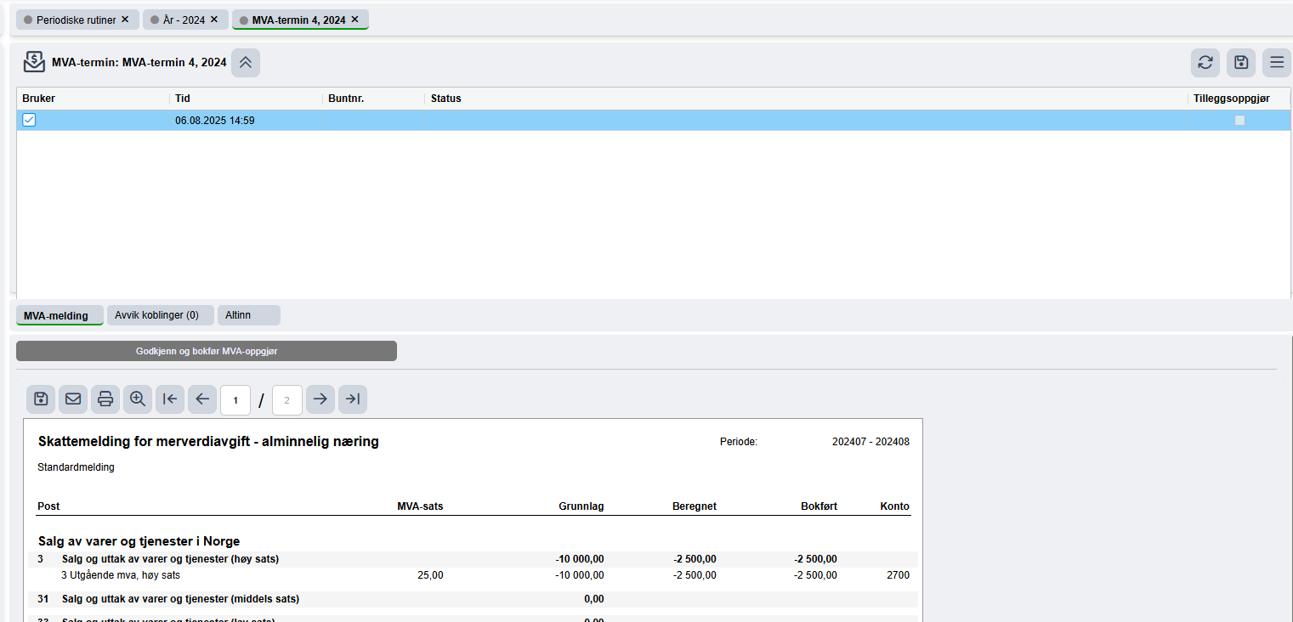Collapse panel with the double chevron button
Viewport: 1293px width, 622px height.
tap(246, 62)
